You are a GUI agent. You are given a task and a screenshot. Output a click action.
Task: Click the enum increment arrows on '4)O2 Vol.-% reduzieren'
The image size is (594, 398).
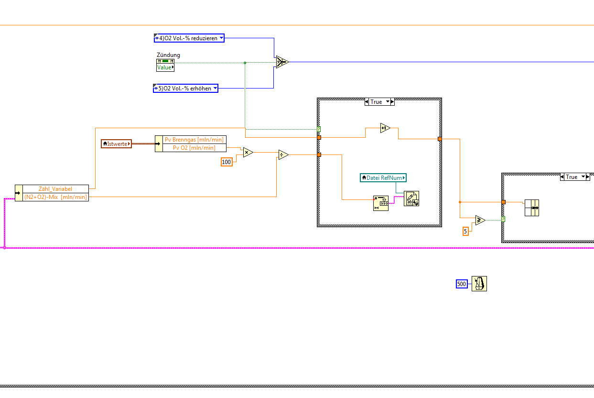point(156,38)
